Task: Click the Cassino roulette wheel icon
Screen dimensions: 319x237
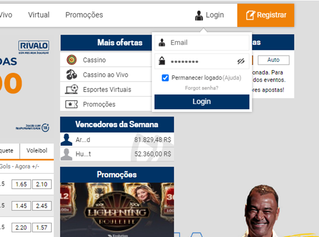Action: click(x=72, y=60)
